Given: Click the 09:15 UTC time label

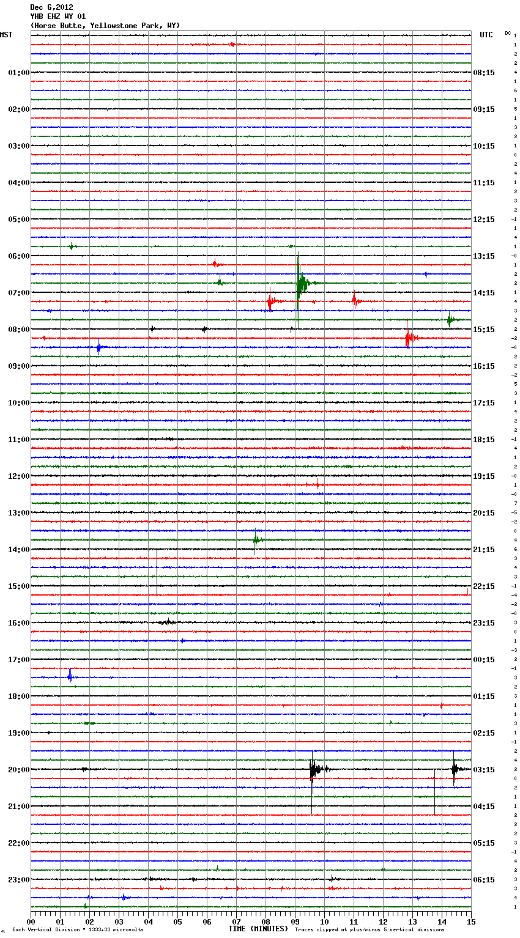Looking at the screenshot, I should (x=484, y=109).
